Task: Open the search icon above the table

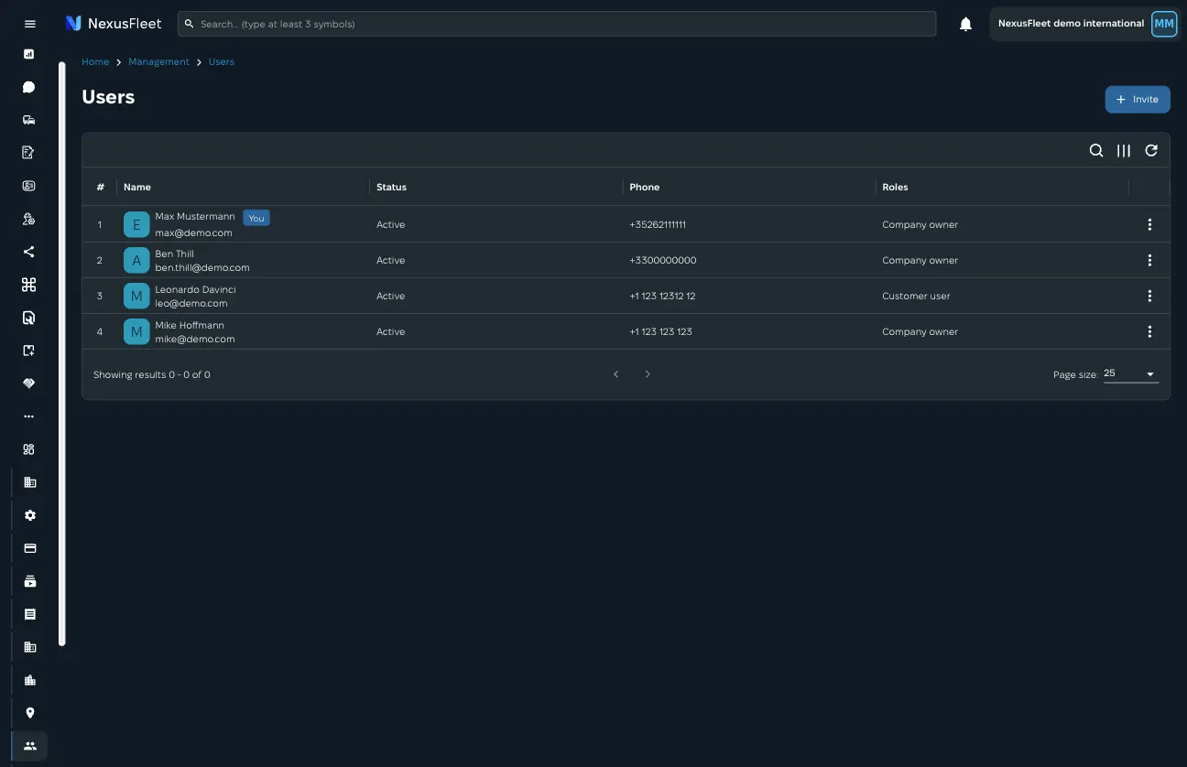Action: pos(1096,150)
